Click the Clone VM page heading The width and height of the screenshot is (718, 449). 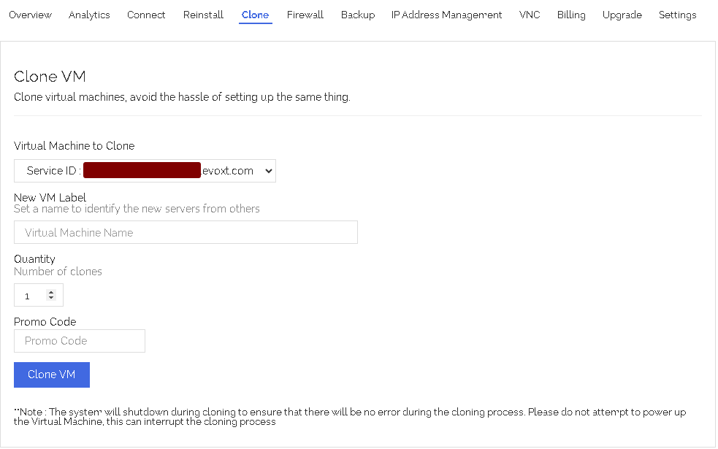point(50,77)
